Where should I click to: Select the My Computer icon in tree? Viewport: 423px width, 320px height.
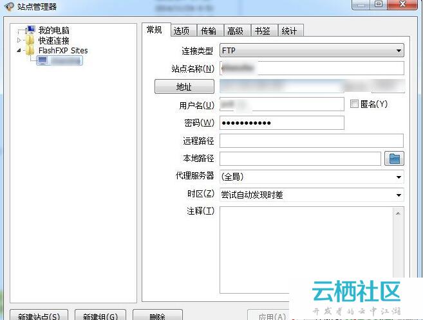pyautogui.click(x=30, y=30)
